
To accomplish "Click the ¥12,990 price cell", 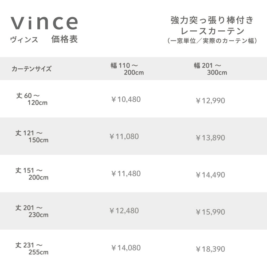I will tap(210, 101).
